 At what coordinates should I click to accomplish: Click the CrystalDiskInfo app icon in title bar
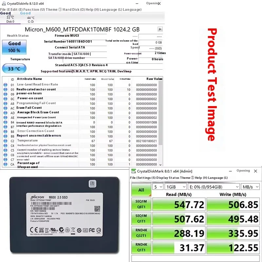pyautogui.click(x=4, y=3)
